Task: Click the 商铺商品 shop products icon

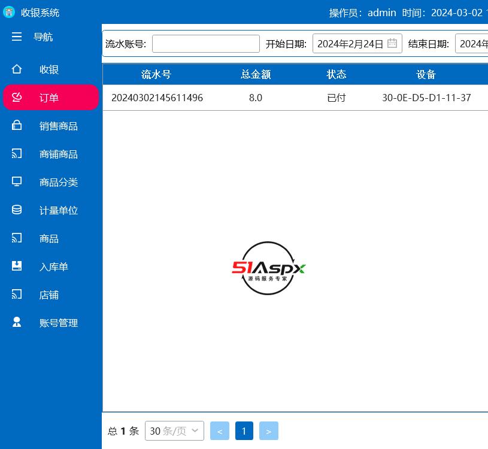Action: (17, 154)
